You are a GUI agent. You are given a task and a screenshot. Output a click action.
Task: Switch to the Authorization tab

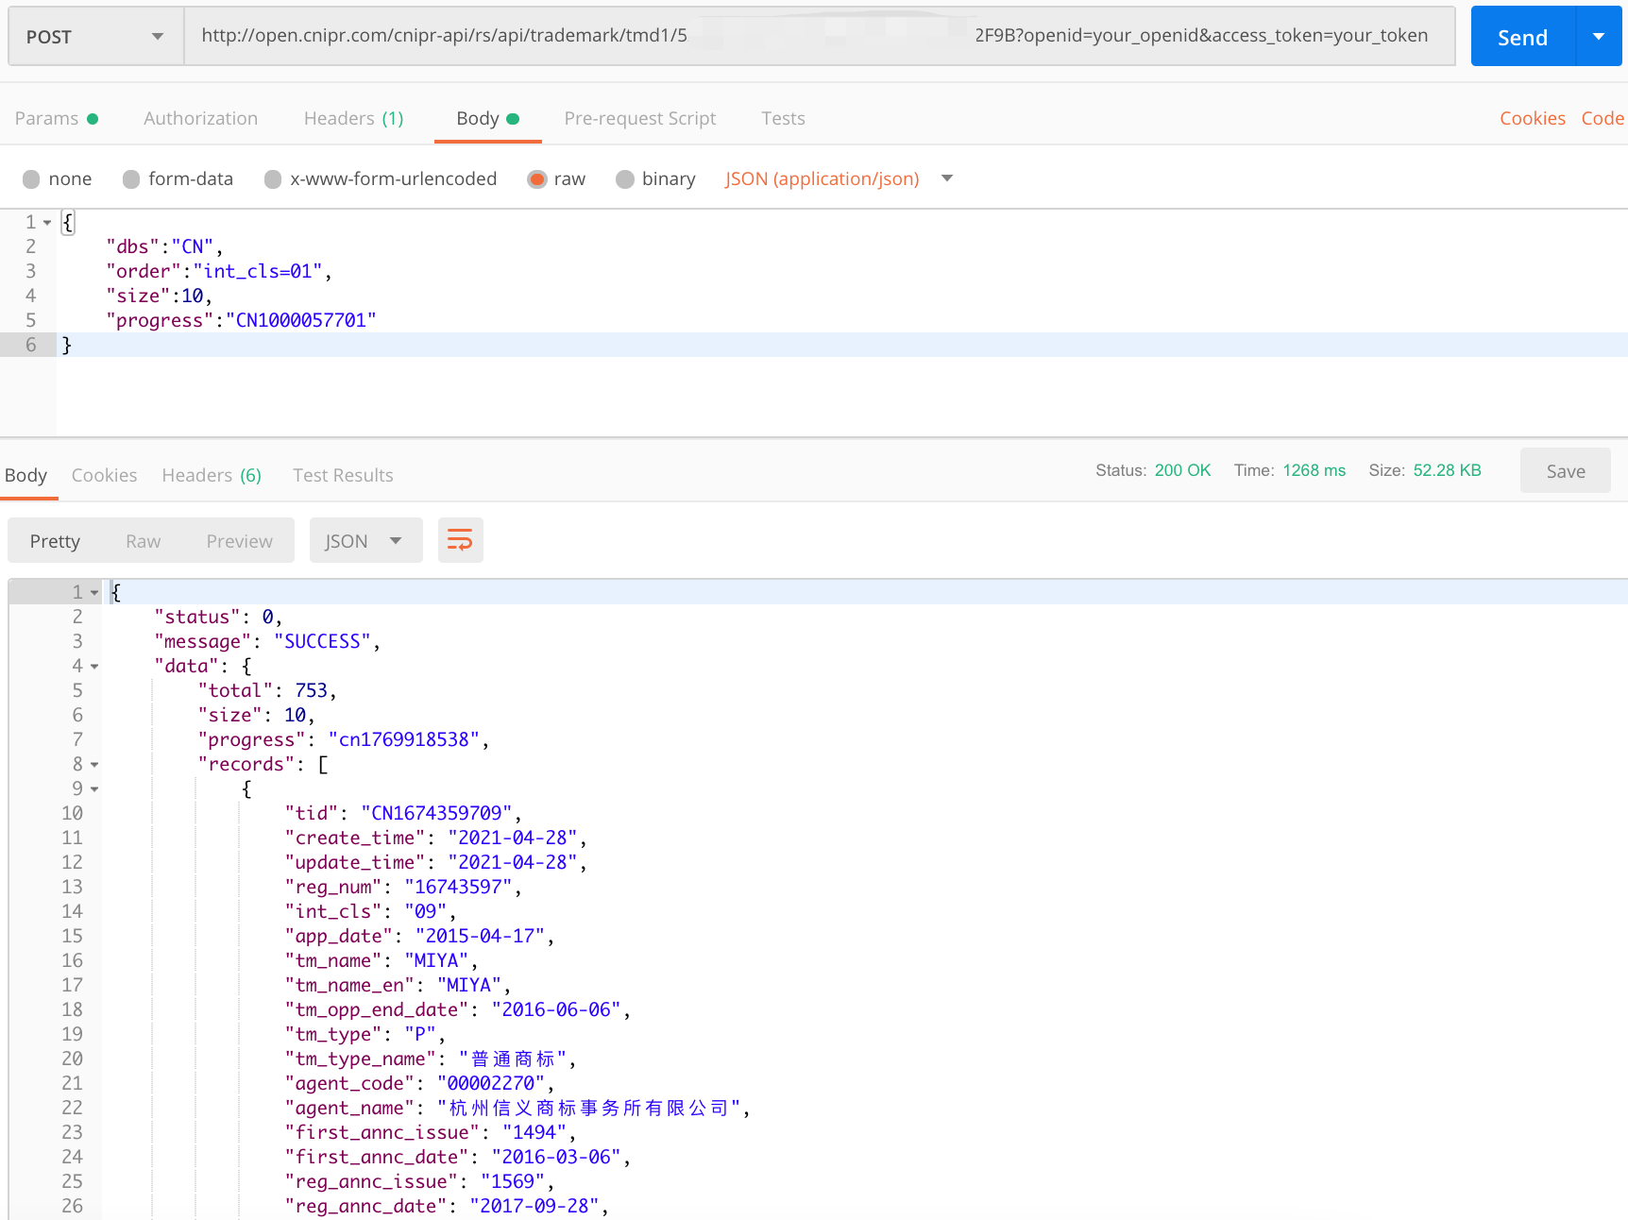(200, 118)
